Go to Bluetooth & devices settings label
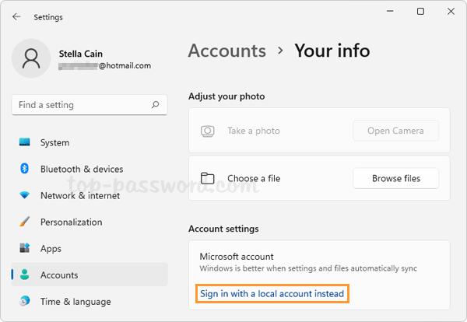467x322 pixels. [x=81, y=169]
